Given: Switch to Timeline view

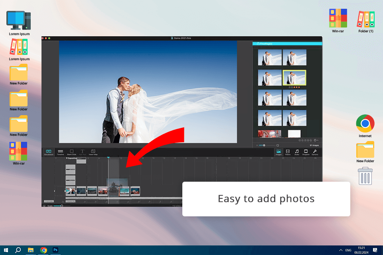Looking at the screenshot, I should 60,152.
